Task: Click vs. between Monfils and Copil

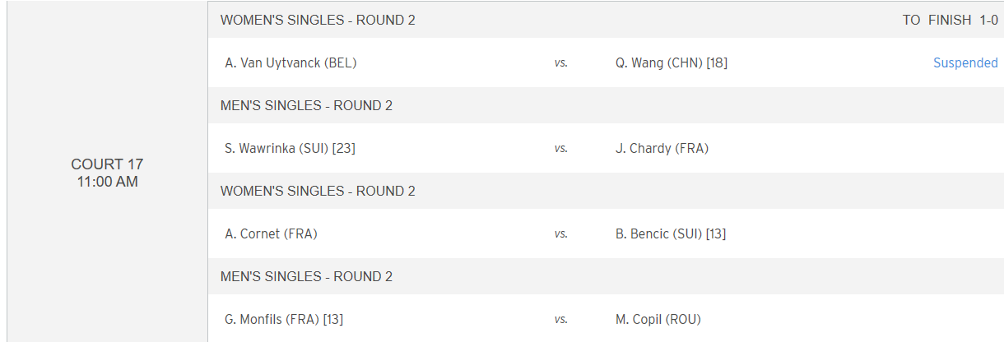Action: pyautogui.click(x=561, y=319)
